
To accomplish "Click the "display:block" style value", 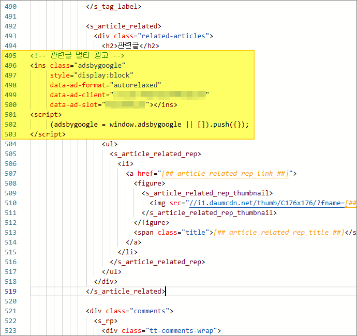I will pos(101,75).
